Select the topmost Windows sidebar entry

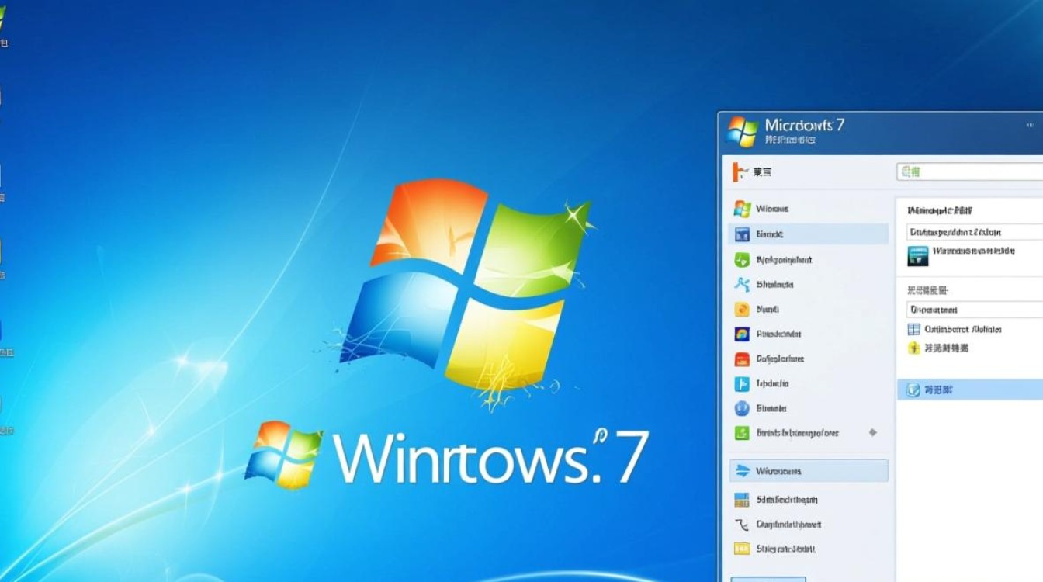point(776,209)
